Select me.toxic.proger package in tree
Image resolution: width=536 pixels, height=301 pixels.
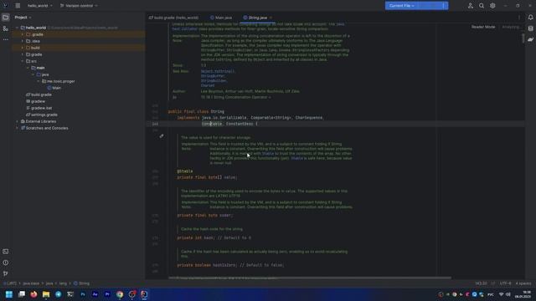pyautogui.click(x=58, y=82)
